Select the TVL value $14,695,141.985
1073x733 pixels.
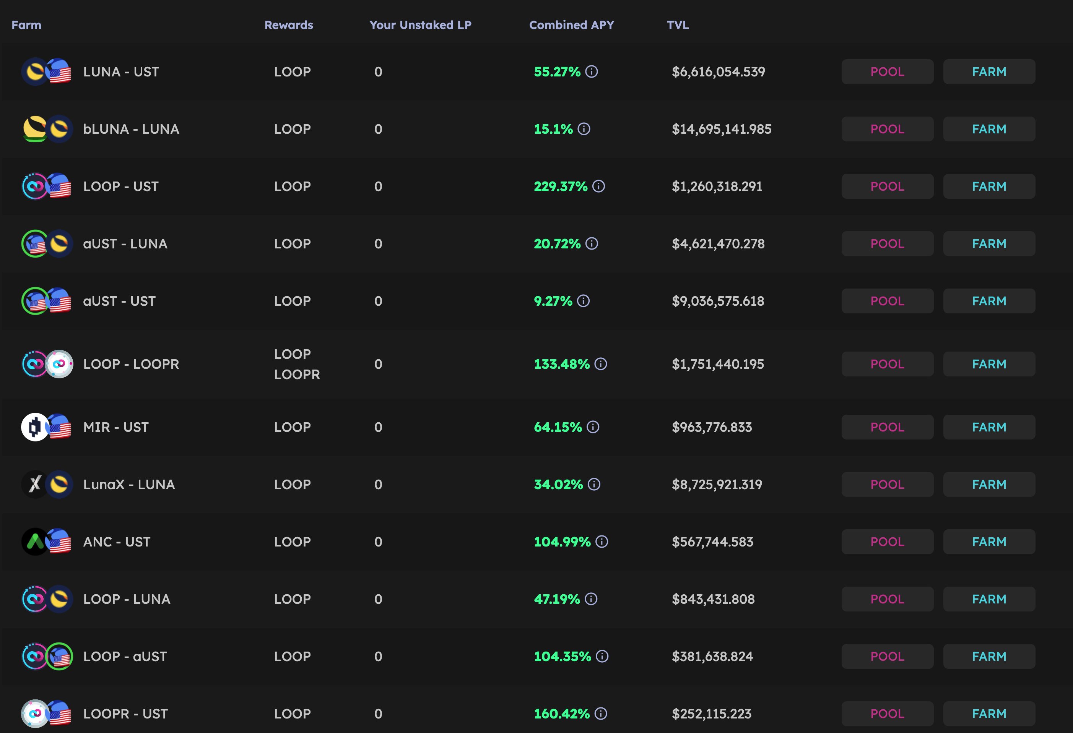pos(722,129)
